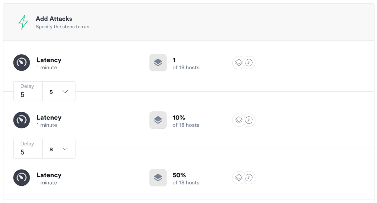The width and height of the screenshot is (377, 203).
Task: Click the hosts layers icon beside 10%
Action: [x=158, y=120]
